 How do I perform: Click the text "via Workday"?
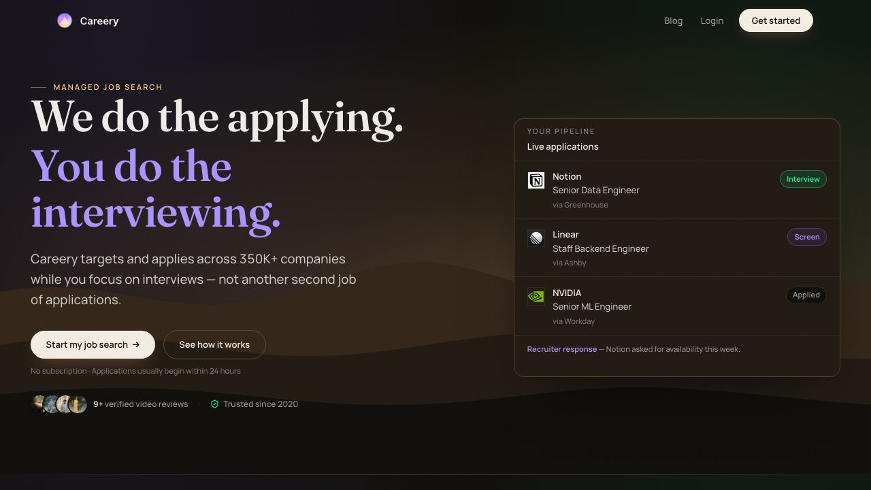coord(574,321)
